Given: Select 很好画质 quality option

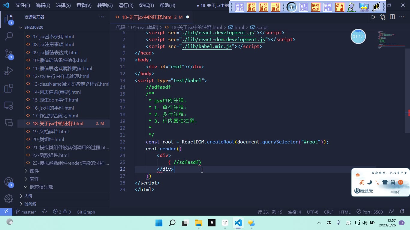Looking at the screenshot, I should click(252, 7).
